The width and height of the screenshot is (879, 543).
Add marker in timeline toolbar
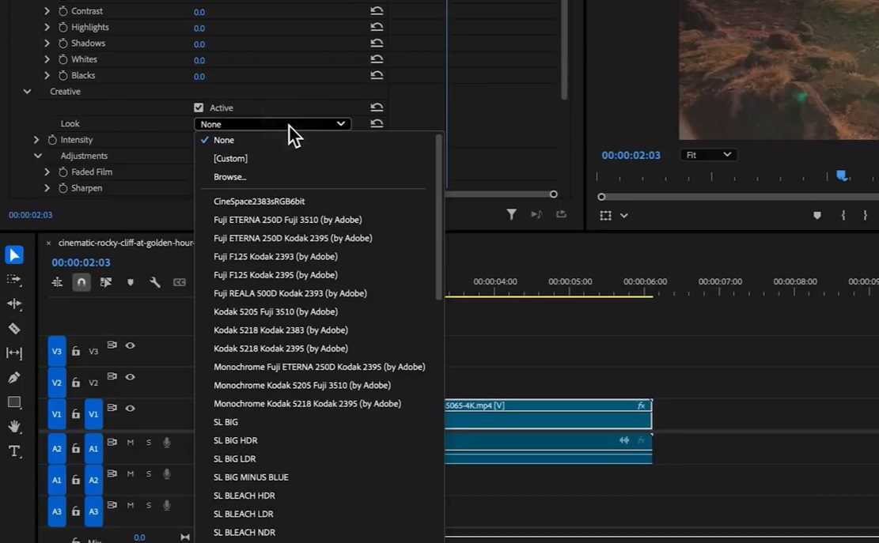click(x=131, y=282)
